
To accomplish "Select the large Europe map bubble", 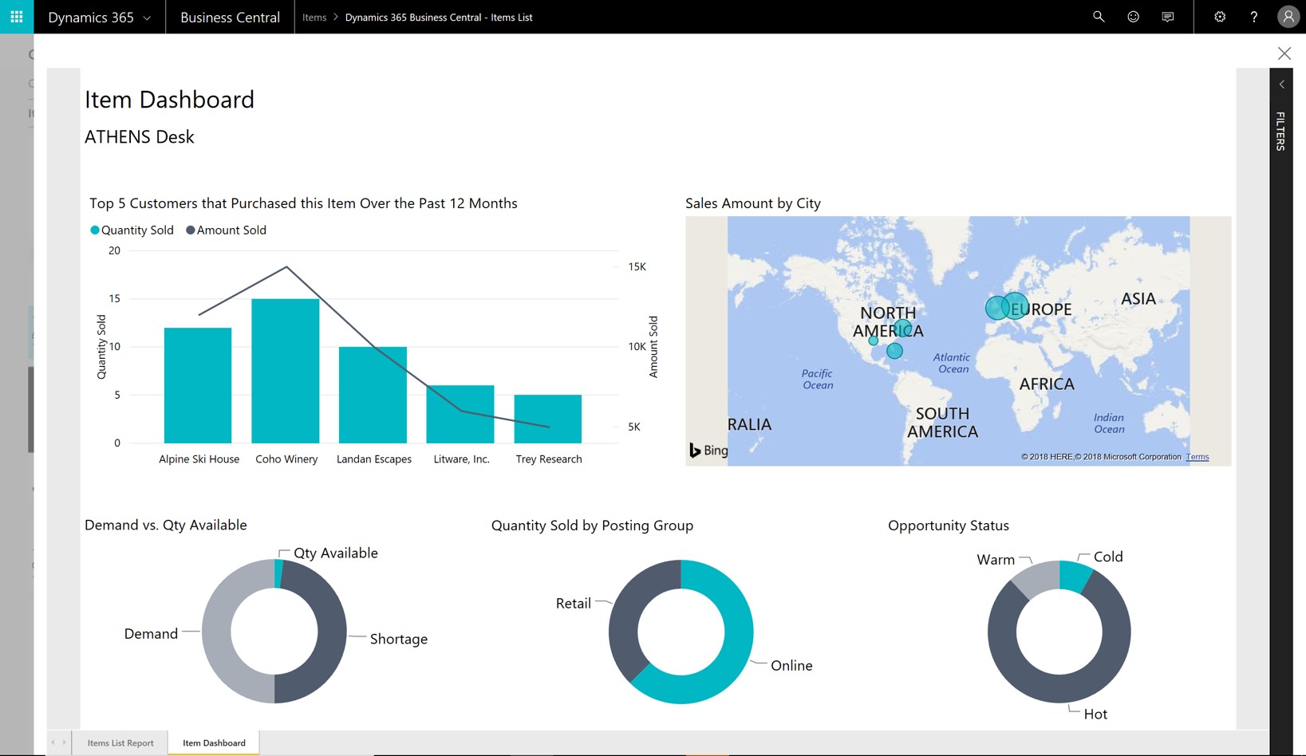I will [x=1015, y=305].
